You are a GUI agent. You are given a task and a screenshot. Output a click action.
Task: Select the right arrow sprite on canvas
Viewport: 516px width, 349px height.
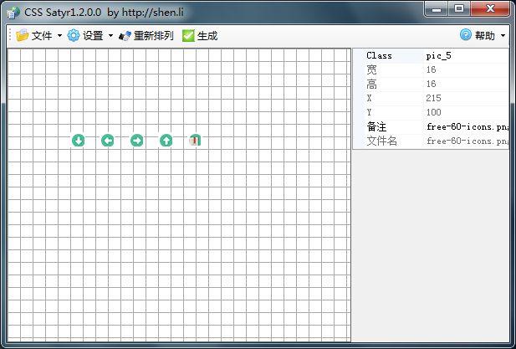coord(136,140)
